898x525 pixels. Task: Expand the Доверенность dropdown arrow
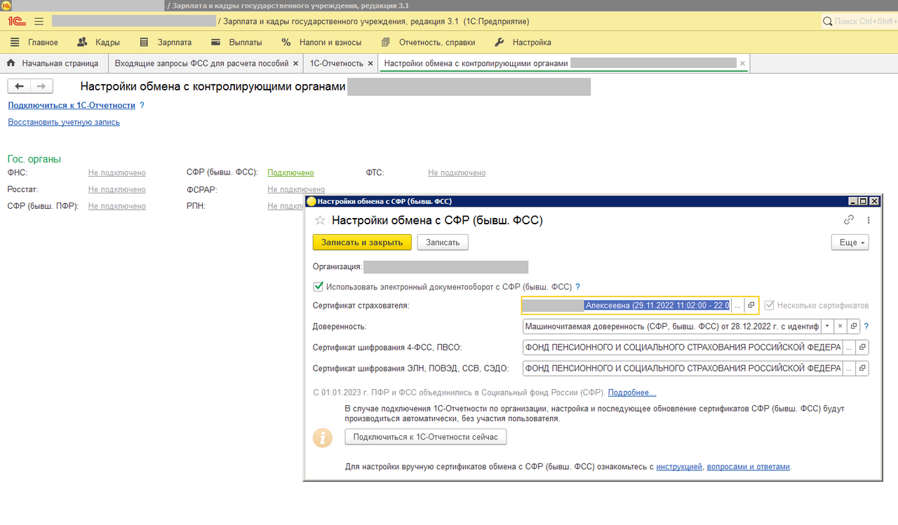coord(827,327)
